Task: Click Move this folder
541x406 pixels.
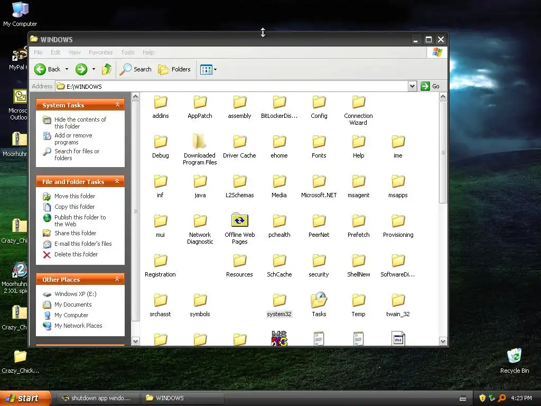Action: click(x=75, y=196)
